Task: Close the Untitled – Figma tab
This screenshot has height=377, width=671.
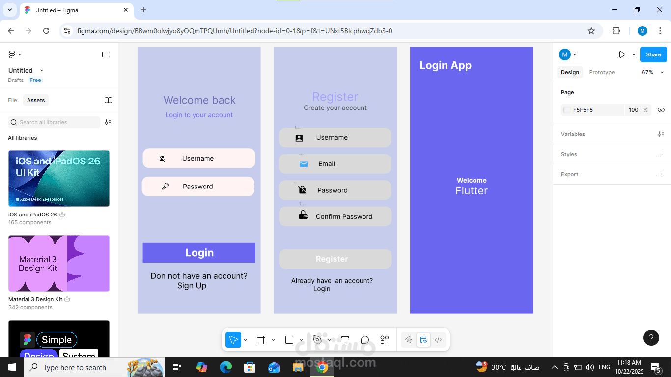Action: click(126, 10)
